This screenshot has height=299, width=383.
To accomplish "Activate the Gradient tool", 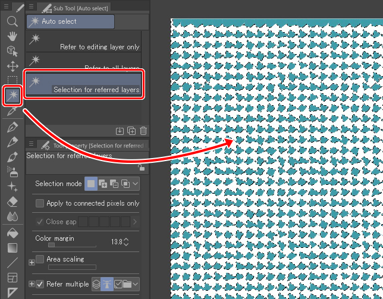I will [12, 248].
